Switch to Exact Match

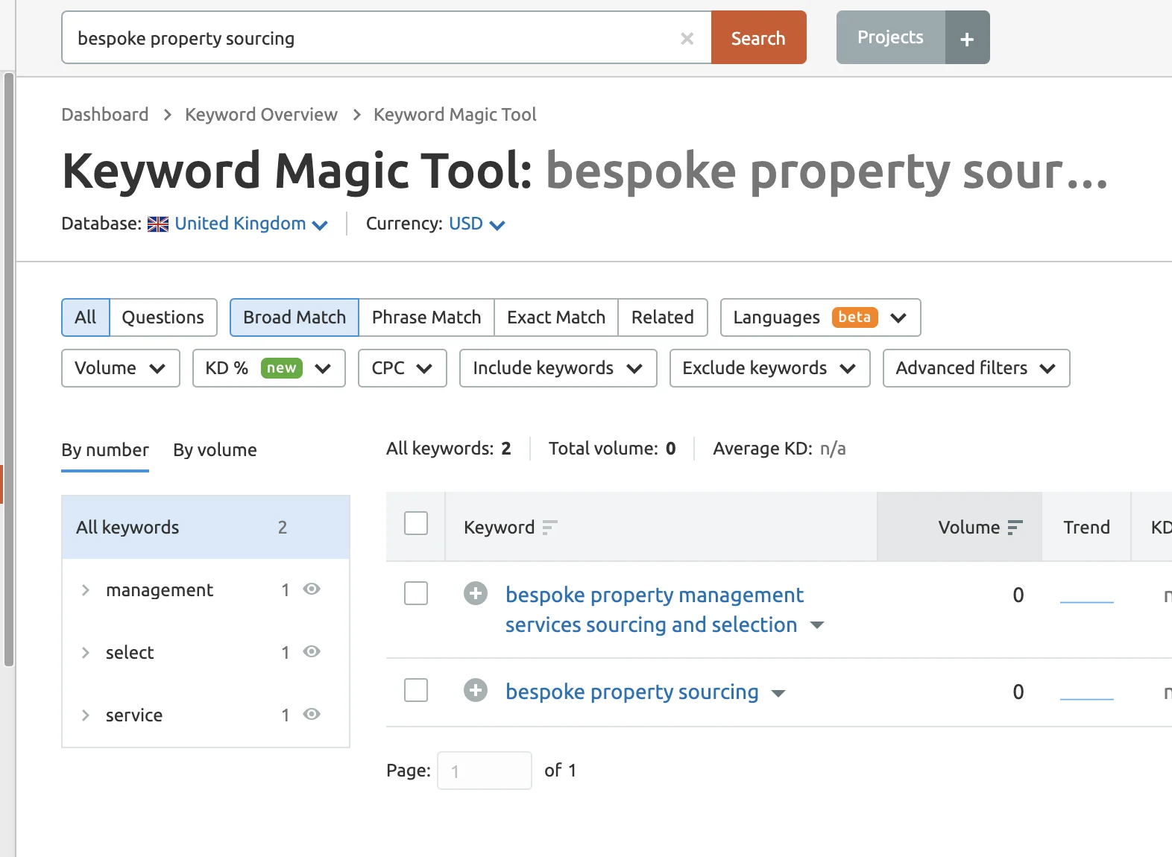[x=556, y=317]
